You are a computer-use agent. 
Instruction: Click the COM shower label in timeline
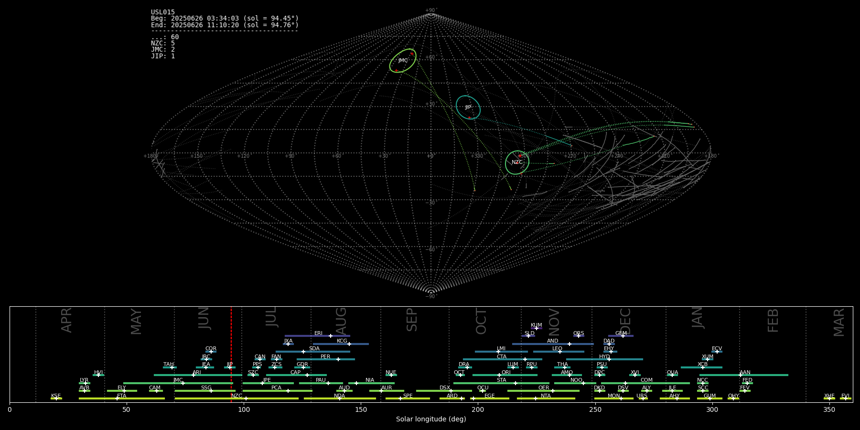click(x=646, y=380)
